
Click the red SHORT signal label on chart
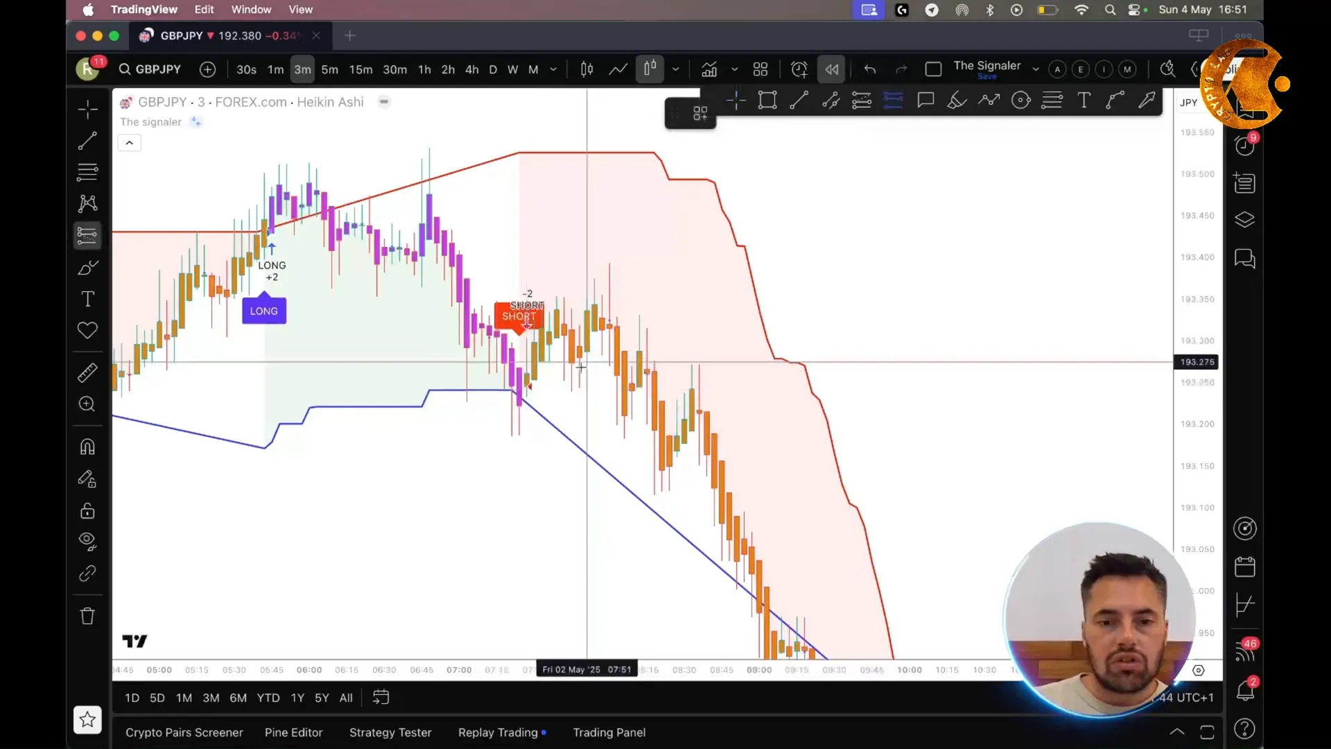pyautogui.click(x=519, y=317)
